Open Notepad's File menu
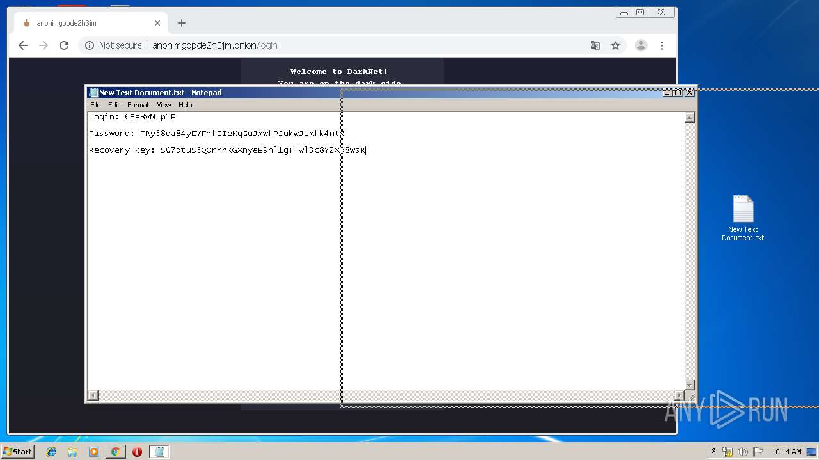The width and height of the screenshot is (819, 460). click(x=95, y=105)
